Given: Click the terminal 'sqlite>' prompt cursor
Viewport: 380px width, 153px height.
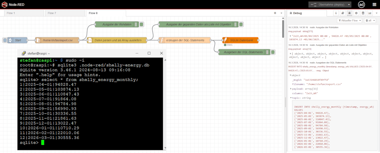Looking at the screenshot, I should [x=43, y=143].
